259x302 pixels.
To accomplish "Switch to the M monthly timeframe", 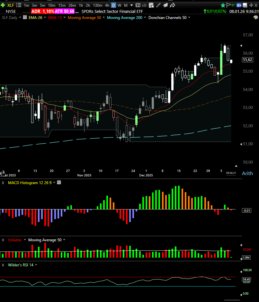I will coord(126,5).
